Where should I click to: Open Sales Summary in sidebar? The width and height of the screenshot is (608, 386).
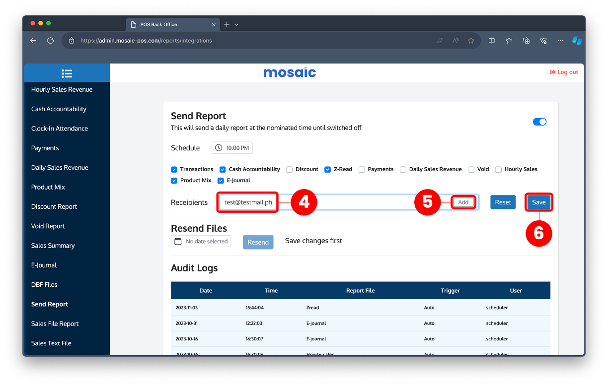(53, 246)
